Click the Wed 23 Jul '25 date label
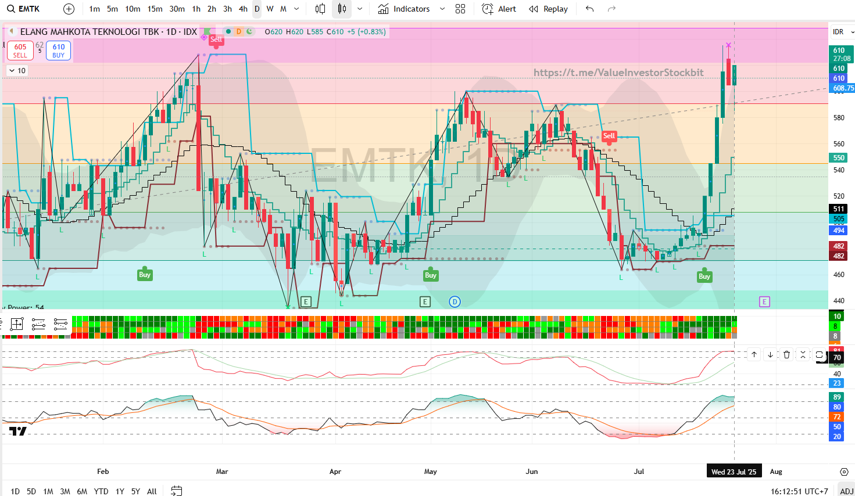This screenshot has width=855, height=496. [734, 472]
